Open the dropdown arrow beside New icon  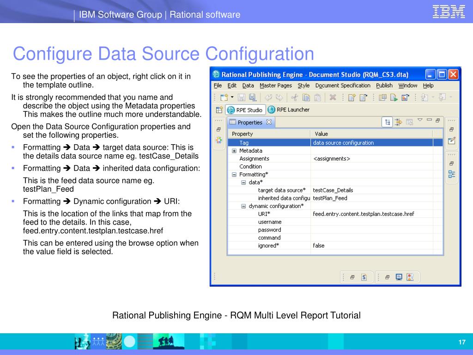(232, 97)
